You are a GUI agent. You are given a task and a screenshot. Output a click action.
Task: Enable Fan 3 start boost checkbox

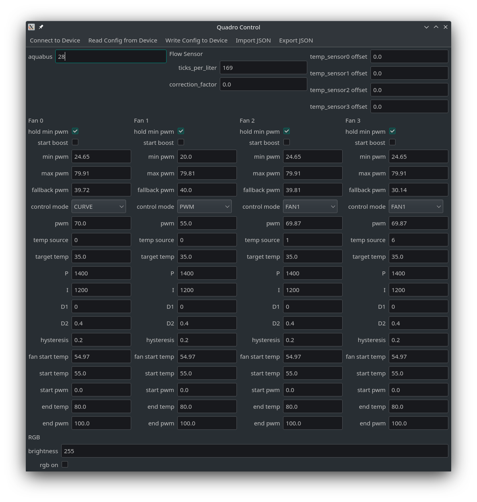(x=392, y=142)
